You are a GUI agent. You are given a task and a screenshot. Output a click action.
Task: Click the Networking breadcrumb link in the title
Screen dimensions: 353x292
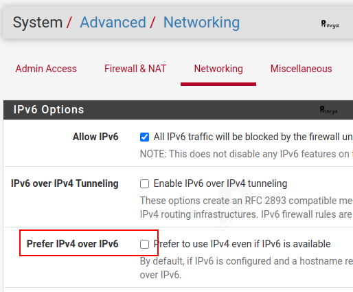pos(201,23)
